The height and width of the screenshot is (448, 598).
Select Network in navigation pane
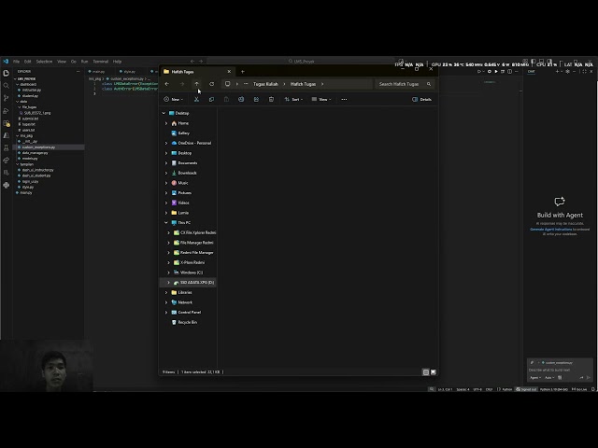pyautogui.click(x=185, y=302)
